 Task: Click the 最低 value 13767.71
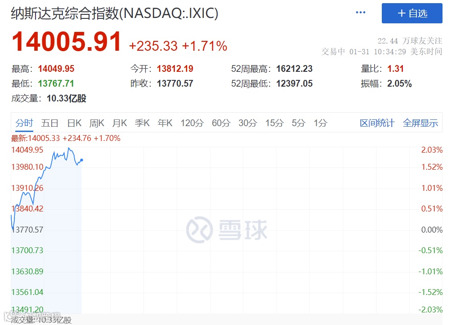coord(56,83)
